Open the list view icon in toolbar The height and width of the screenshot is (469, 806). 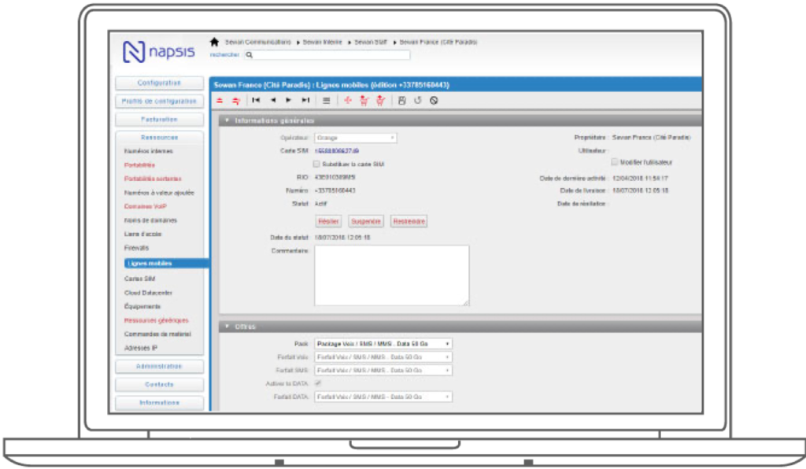tap(326, 101)
